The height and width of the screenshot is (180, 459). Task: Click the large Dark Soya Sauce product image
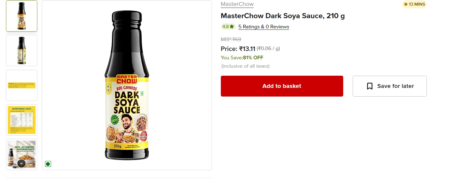coord(127,85)
